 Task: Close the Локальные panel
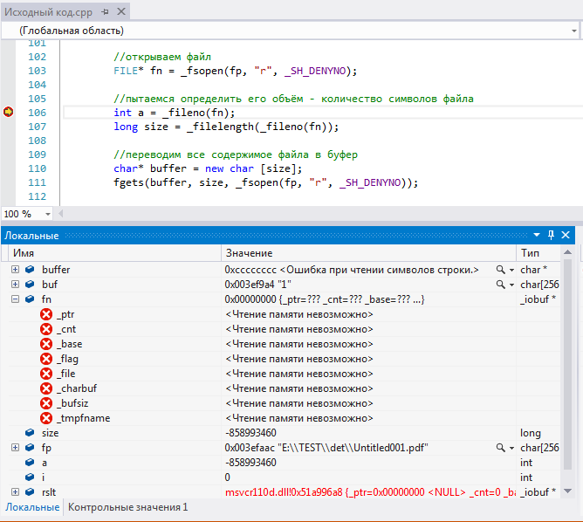pyautogui.click(x=566, y=236)
